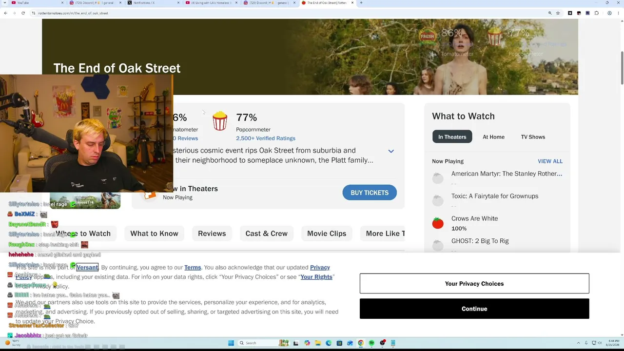Click the gray tomato icon beside GHOST: 2 Big To Rig

tap(438, 245)
